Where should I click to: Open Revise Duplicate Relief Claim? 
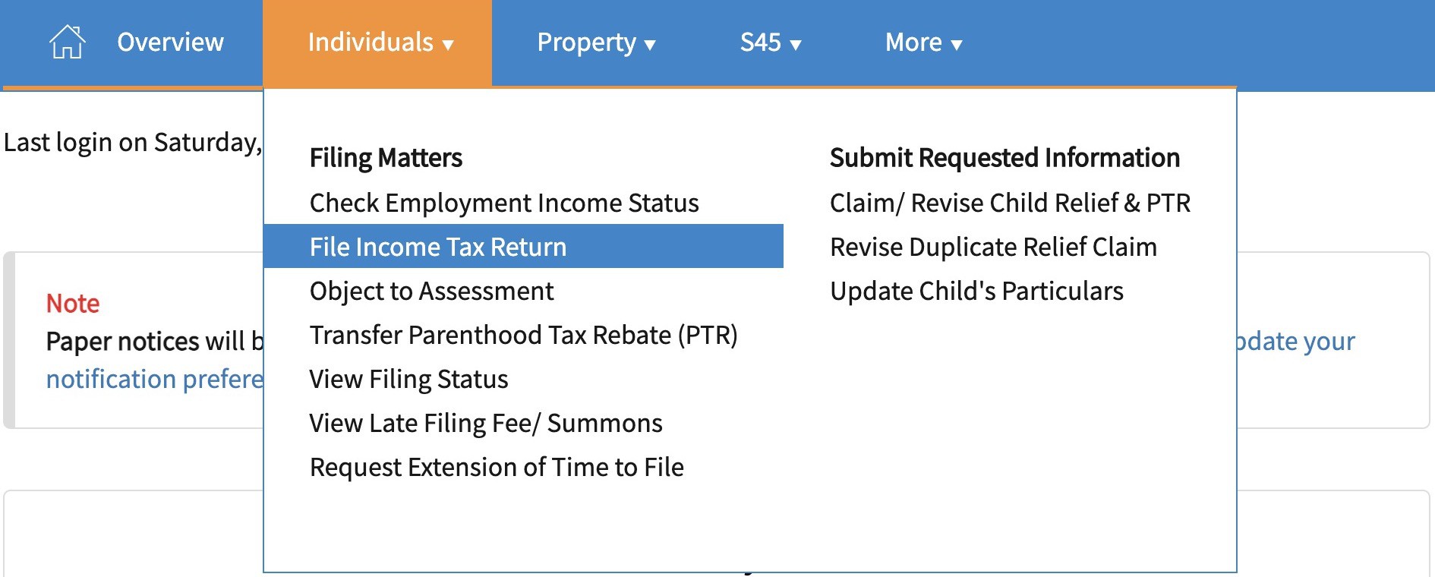(x=993, y=247)
